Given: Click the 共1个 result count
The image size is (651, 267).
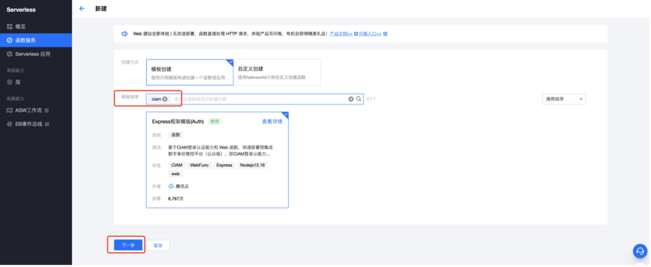Looking at the screenshot, I should (371, 99).
